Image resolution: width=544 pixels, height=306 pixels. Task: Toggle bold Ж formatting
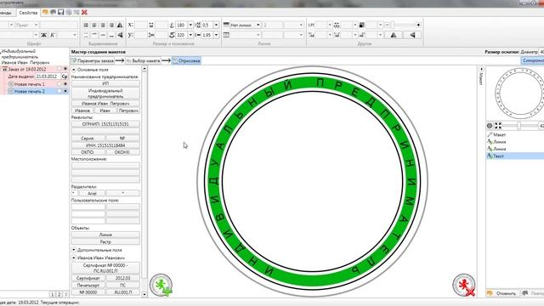[x=43, y=35]
